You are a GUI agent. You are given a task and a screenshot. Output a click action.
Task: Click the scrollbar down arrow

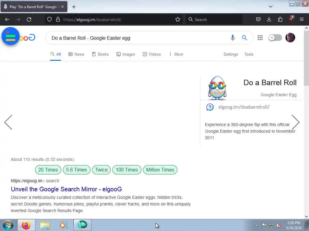(306, 216)
